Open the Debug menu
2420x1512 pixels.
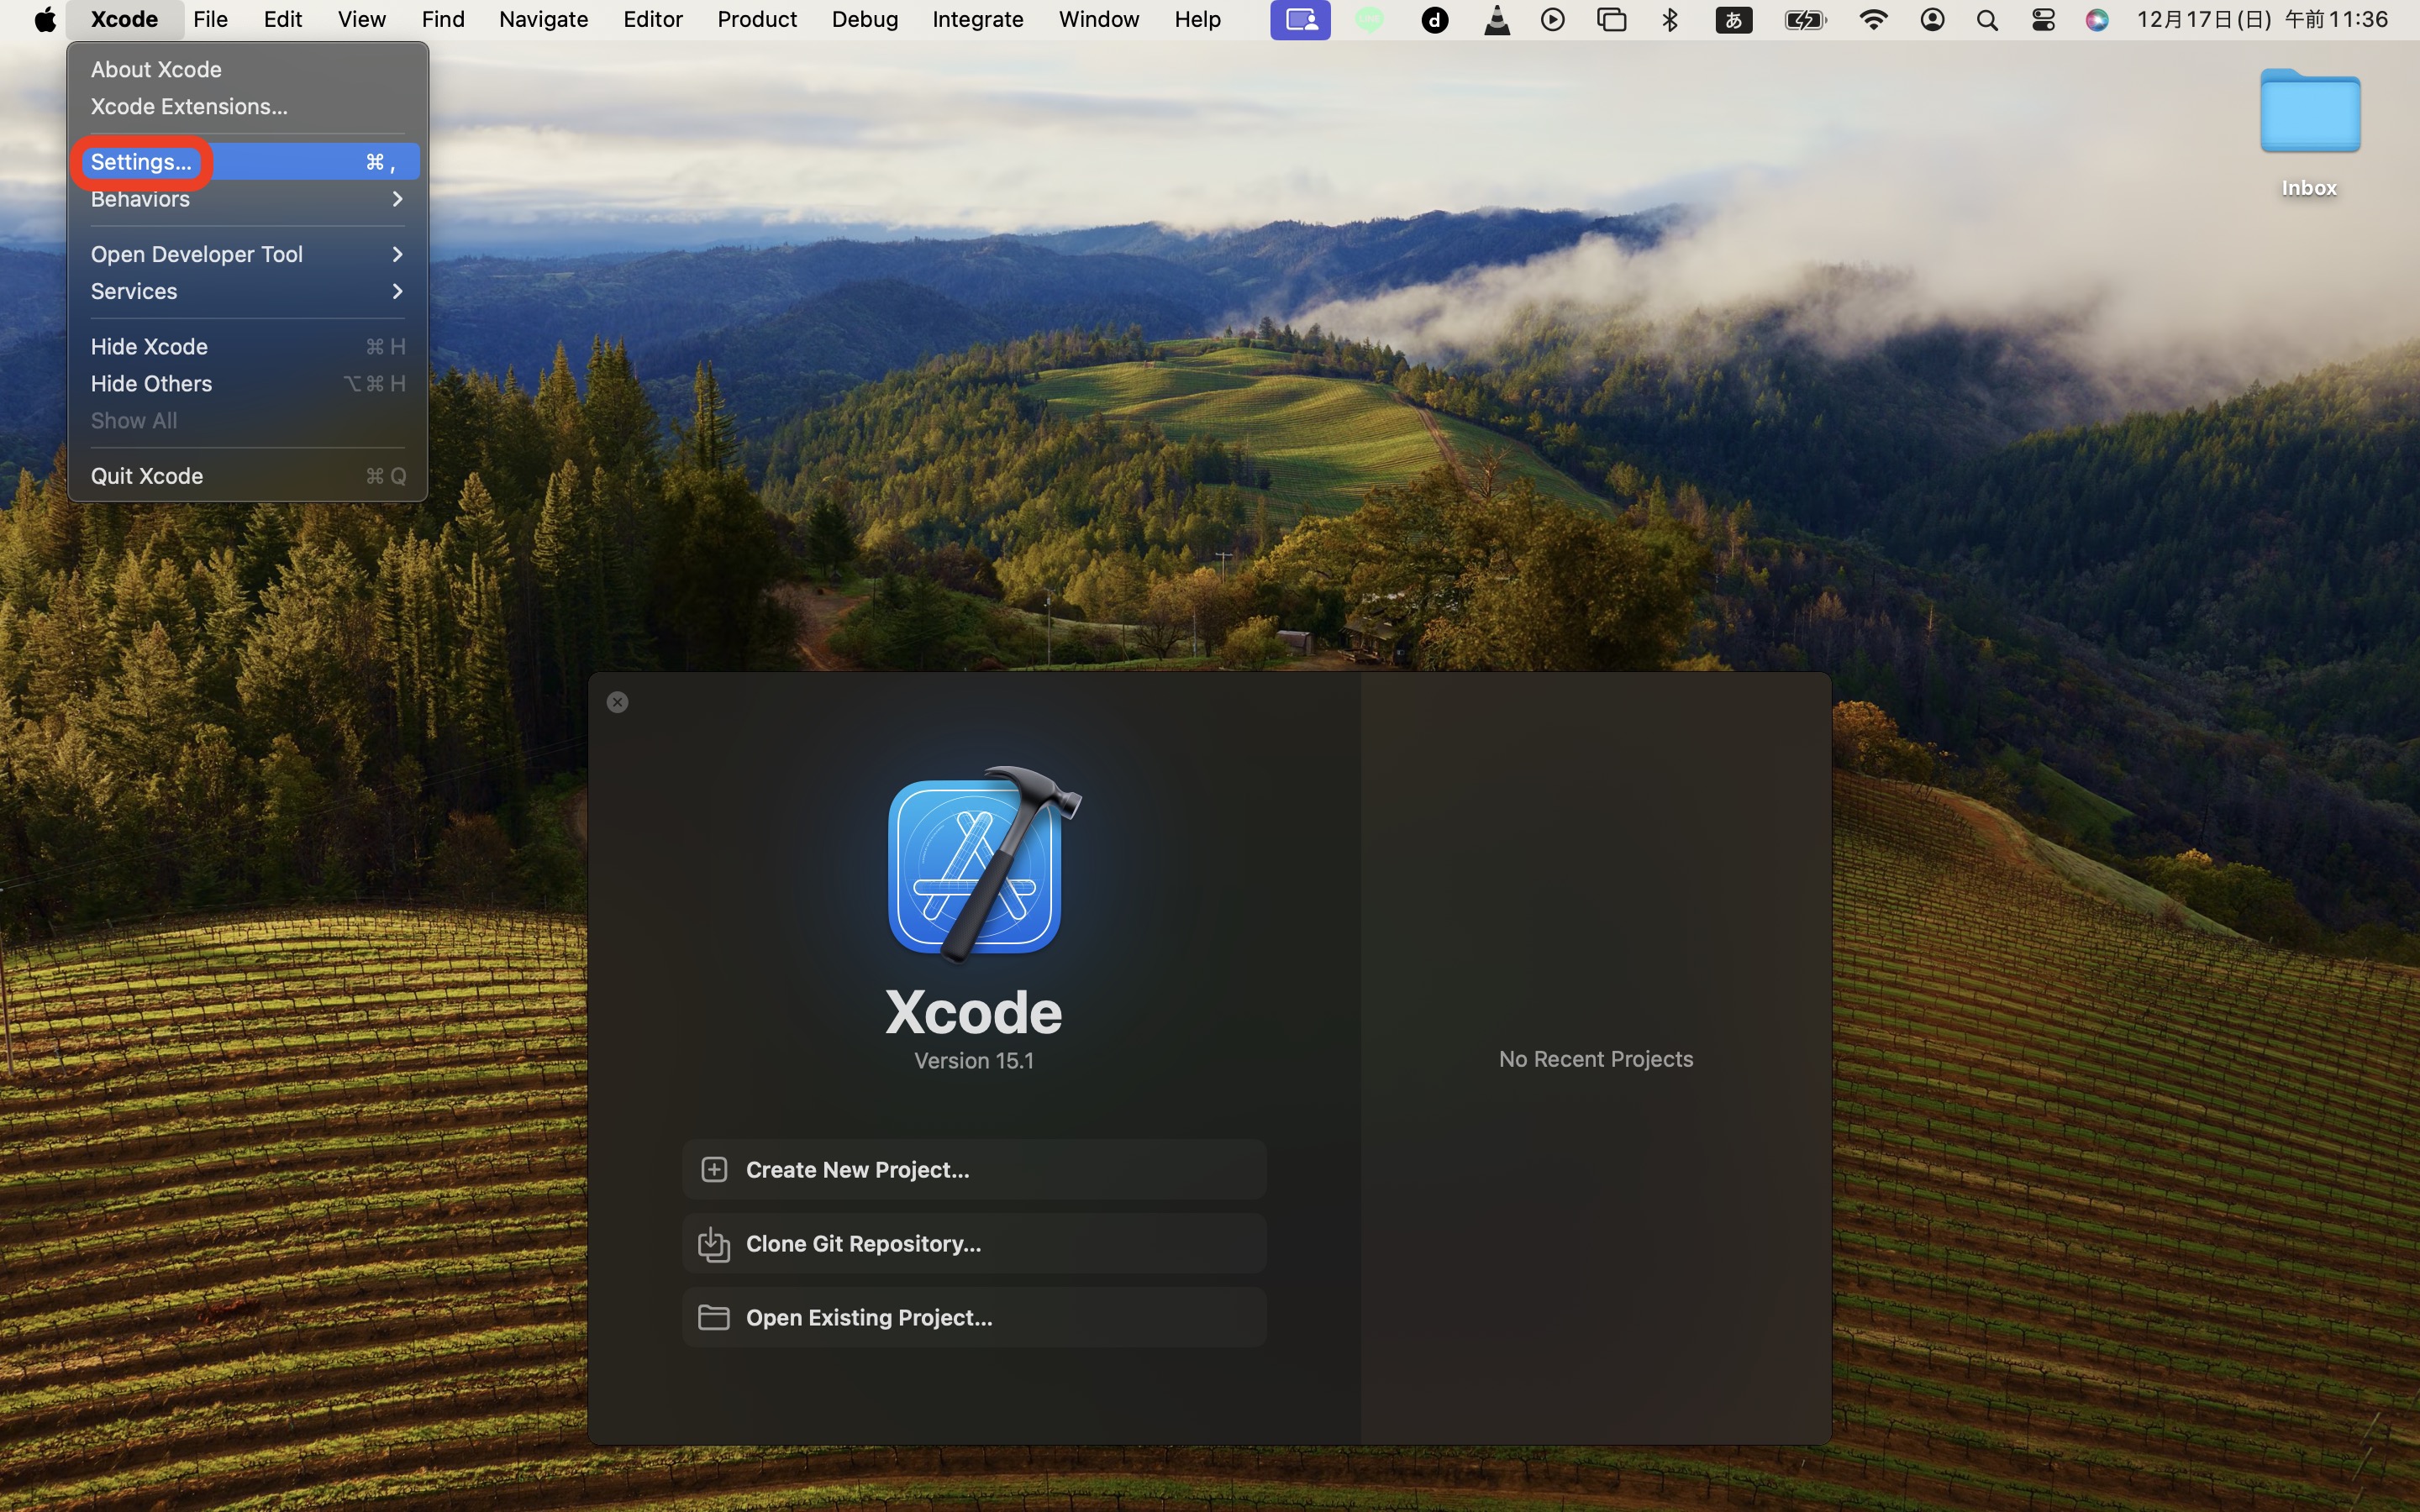pos(865,19)
